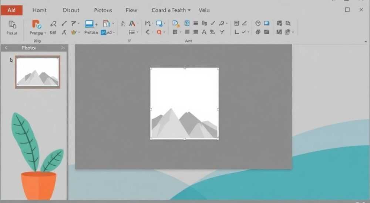This screenshot has width=370, height=203.
Task: Click the blue slide icon with plus
Action: click(x=90, y=24)
